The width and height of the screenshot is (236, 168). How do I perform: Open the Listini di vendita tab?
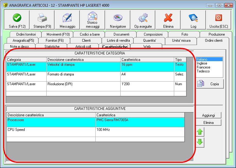click(118, 40)
